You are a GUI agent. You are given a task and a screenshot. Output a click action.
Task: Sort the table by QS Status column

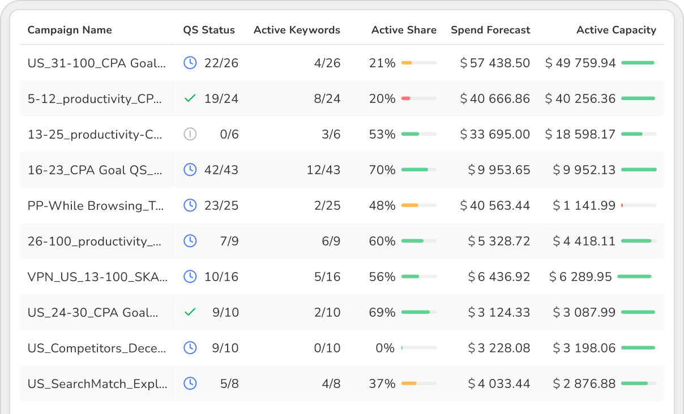click(208, 30)
